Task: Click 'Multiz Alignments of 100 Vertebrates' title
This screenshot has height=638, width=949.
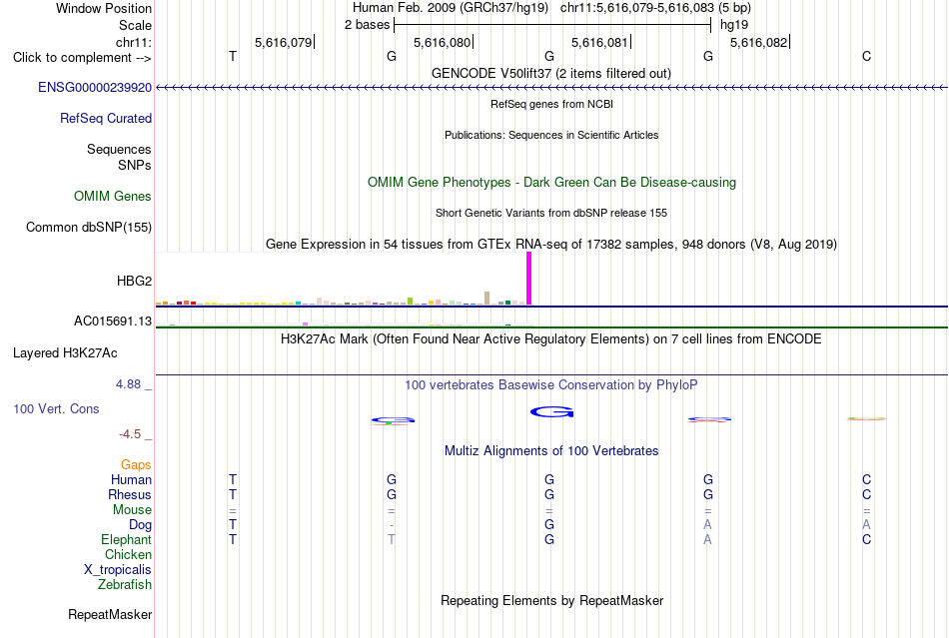Action: coord(551,450)
